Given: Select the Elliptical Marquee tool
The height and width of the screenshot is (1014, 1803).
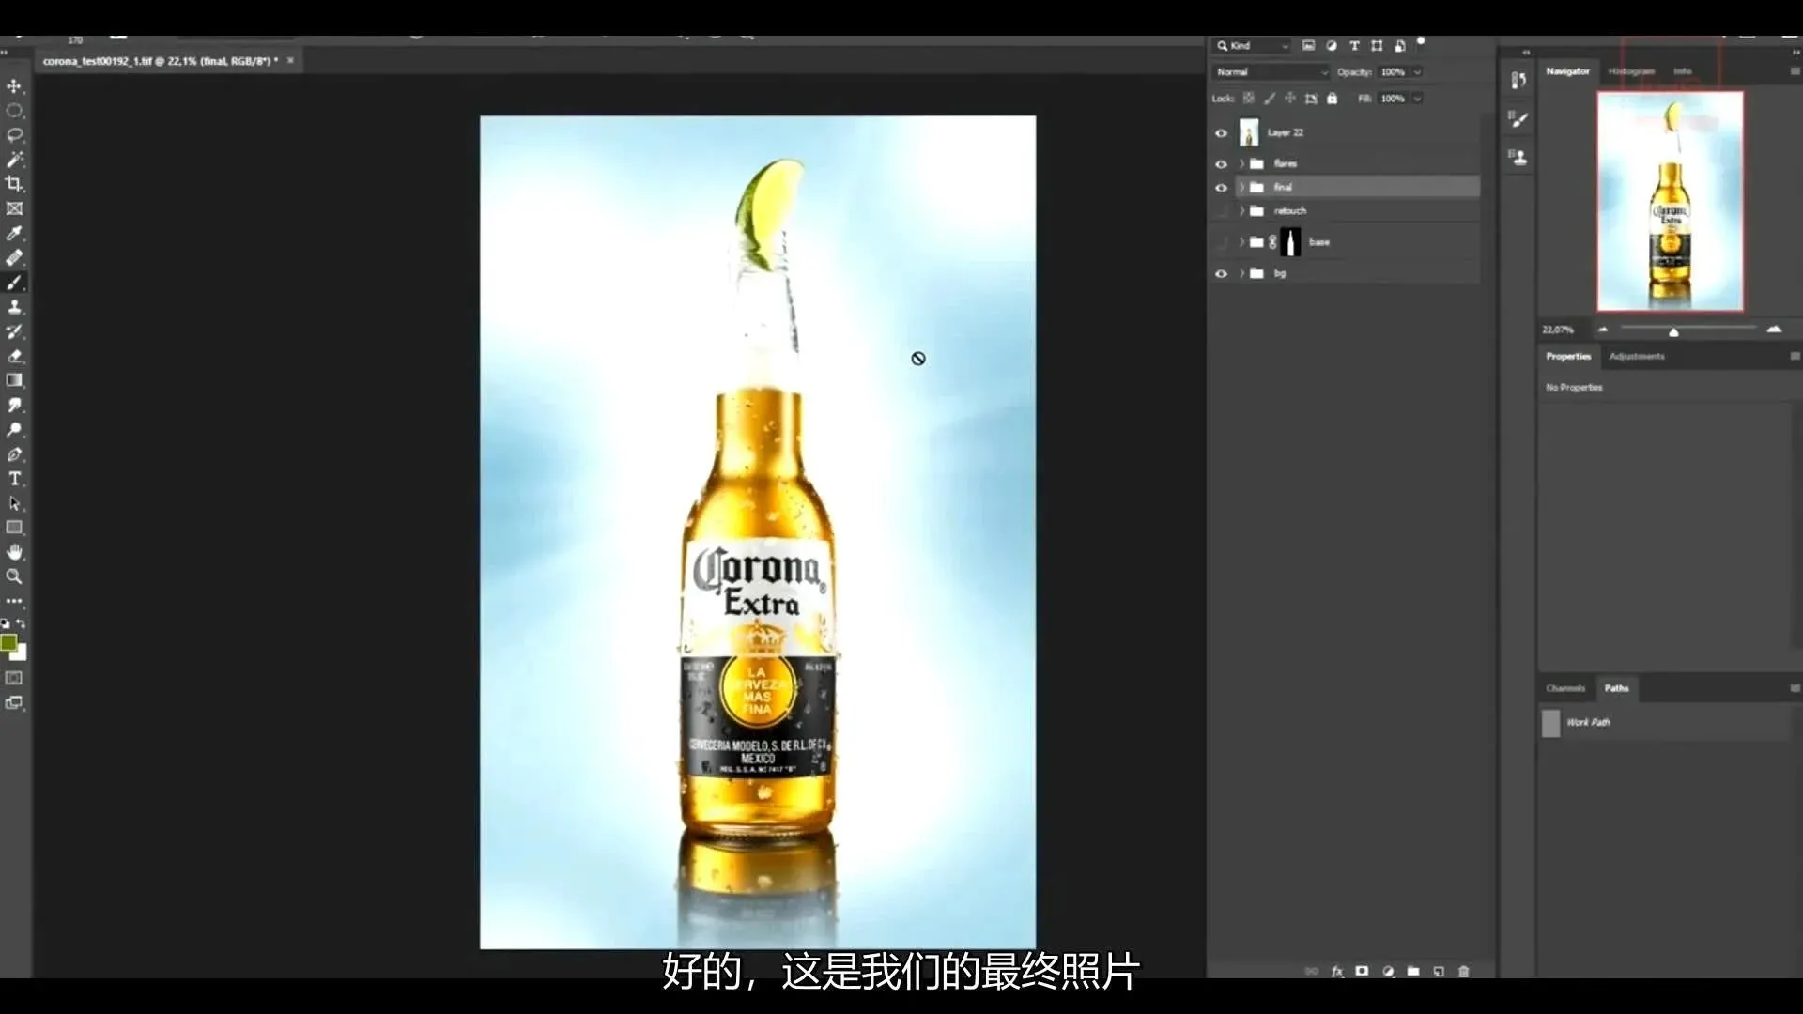Looking at the screenshot, I should tap(14, 111).
